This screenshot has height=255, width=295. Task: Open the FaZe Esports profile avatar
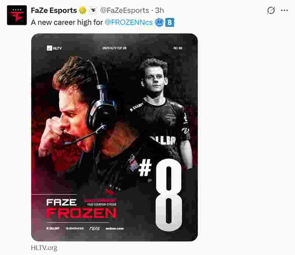click(17, 15)
